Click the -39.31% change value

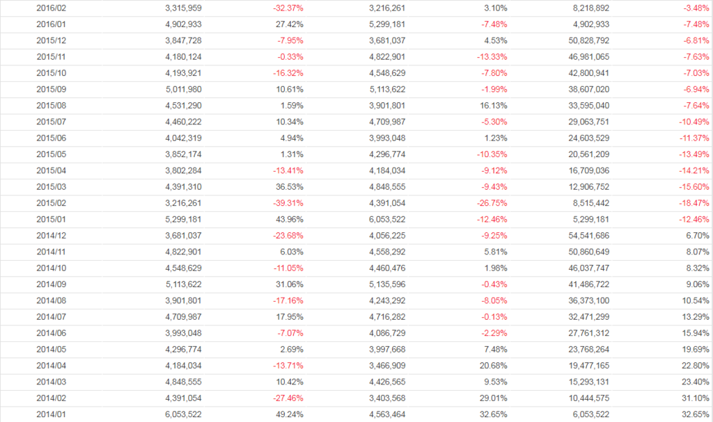(288, 203)
